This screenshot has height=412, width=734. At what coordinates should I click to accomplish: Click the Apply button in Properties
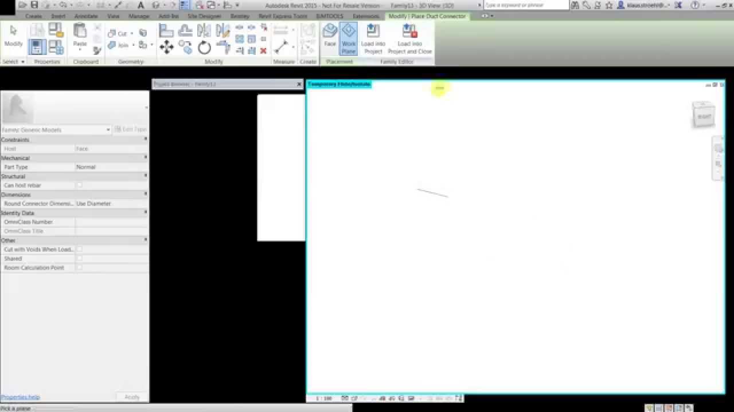pyautogui.click(x=132, y=397)
